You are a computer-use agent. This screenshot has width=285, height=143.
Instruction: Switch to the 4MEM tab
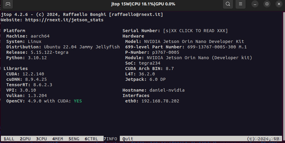coord(58,139)
